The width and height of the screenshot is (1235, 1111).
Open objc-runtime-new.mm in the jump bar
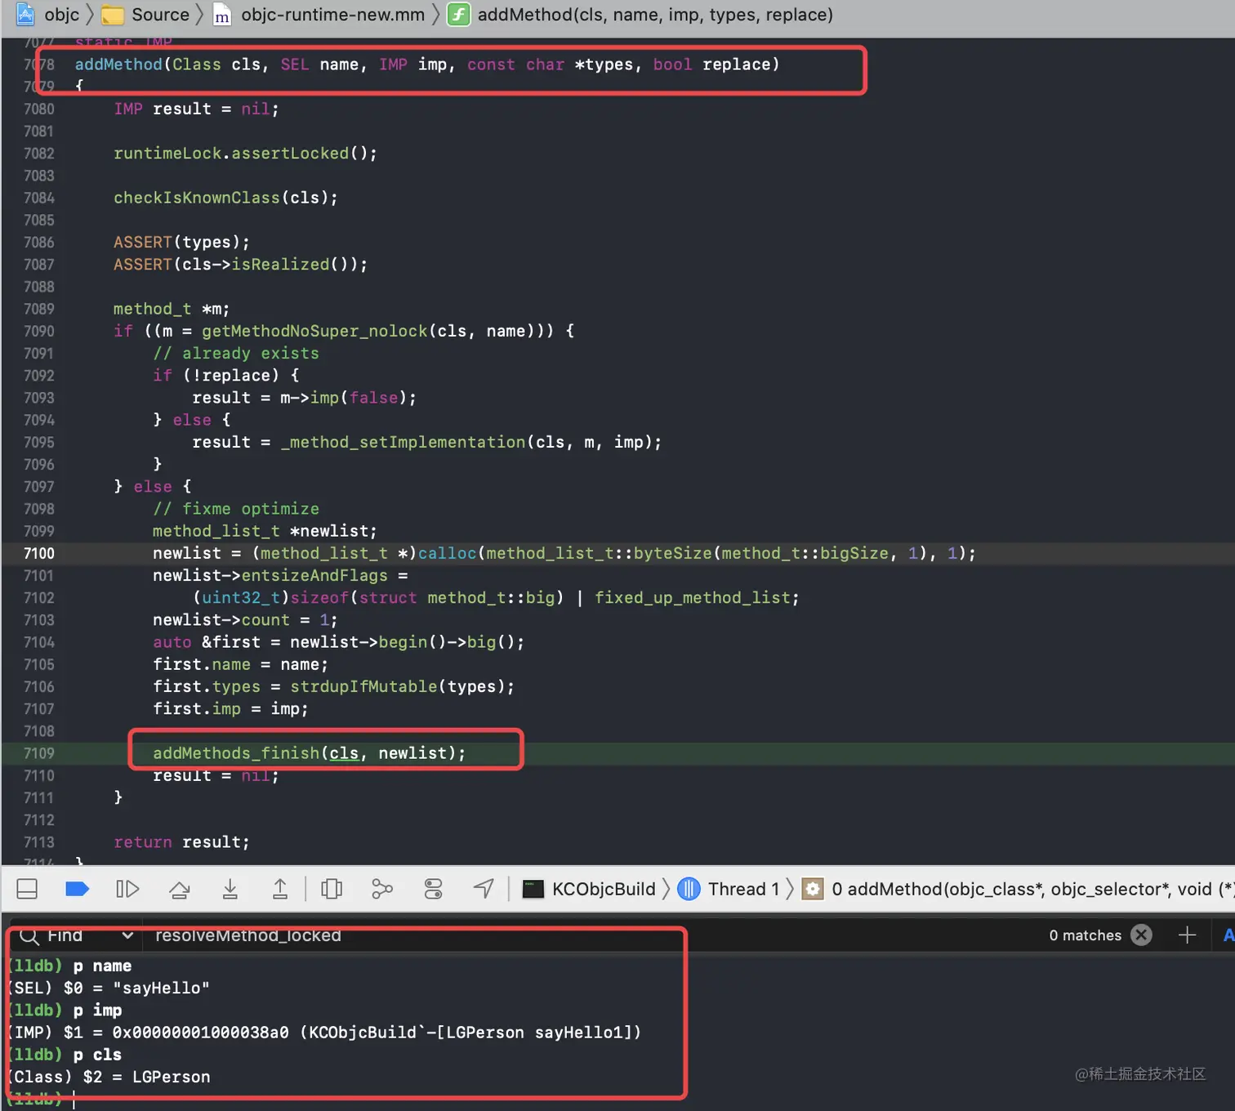coord(319,15)
